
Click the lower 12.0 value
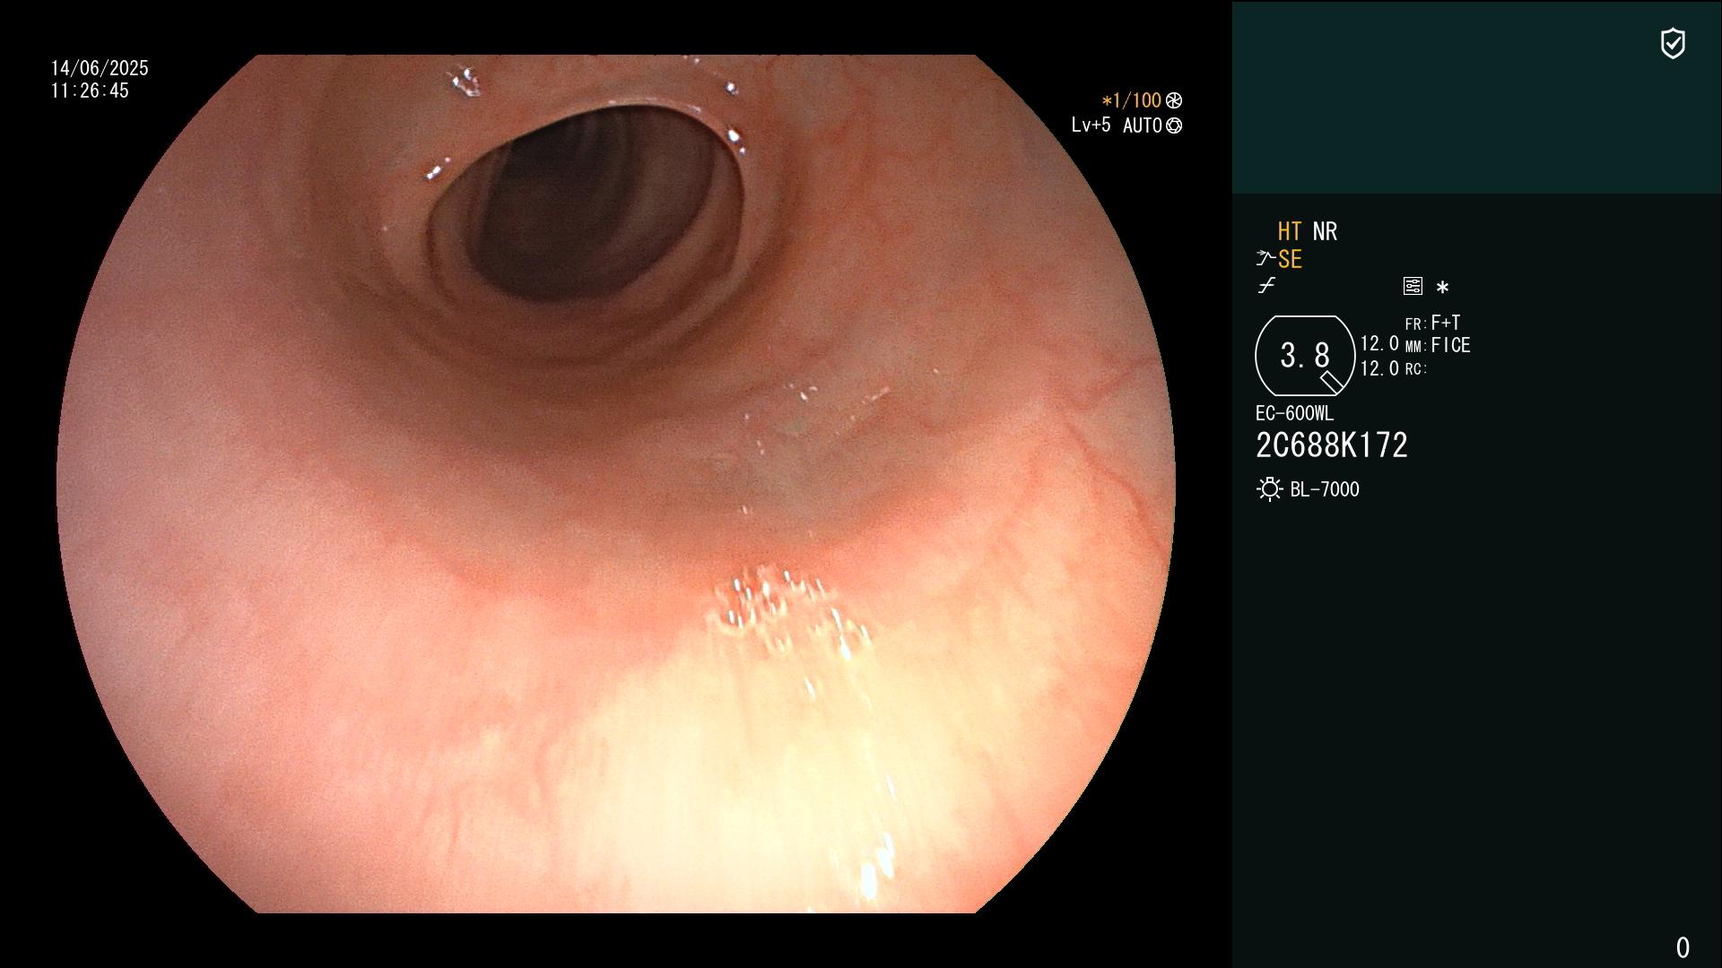click(1379, 368)
